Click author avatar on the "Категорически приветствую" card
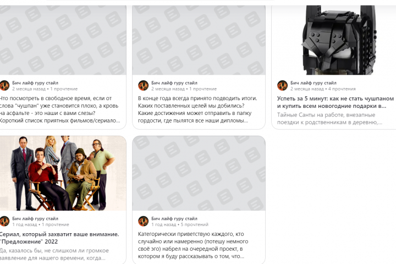The image size is (396, 264). 143,221
